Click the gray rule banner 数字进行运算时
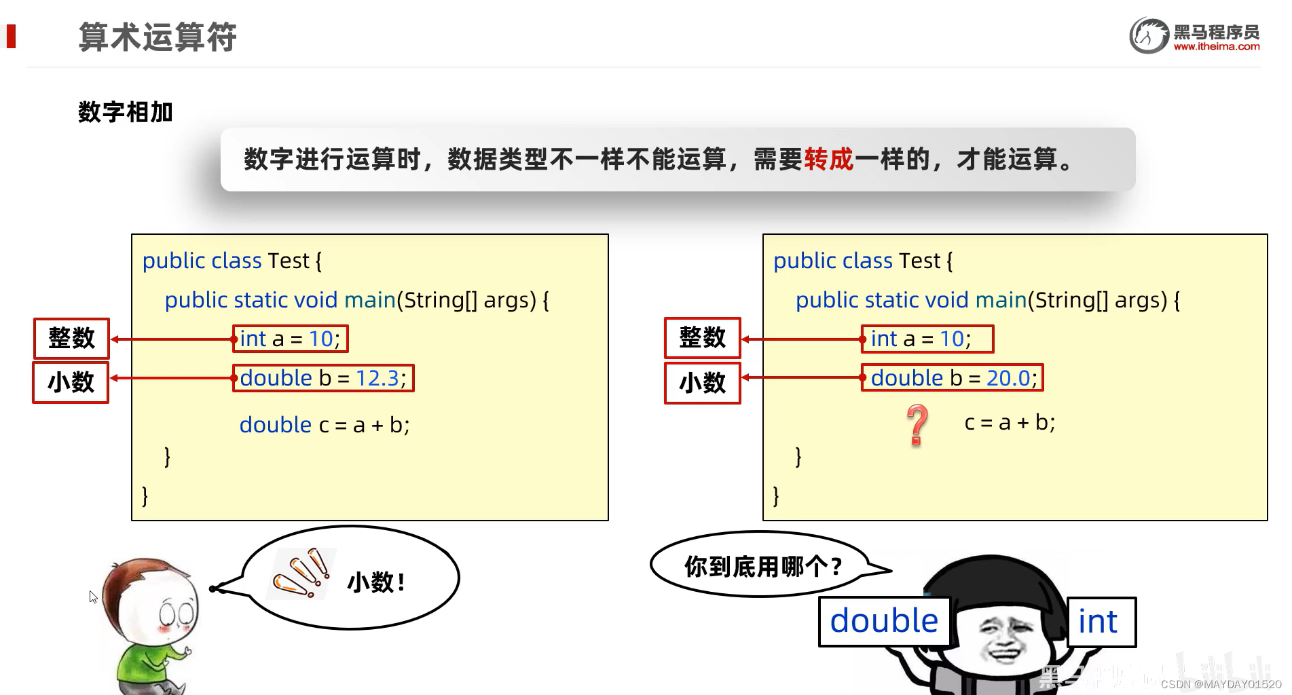This screenshot has width=1292, height=695. [678, 159]
